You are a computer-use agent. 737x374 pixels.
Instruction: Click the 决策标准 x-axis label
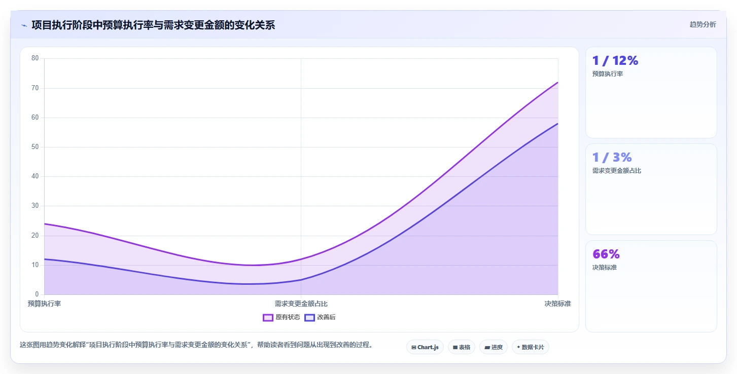[x=558, y=304]
